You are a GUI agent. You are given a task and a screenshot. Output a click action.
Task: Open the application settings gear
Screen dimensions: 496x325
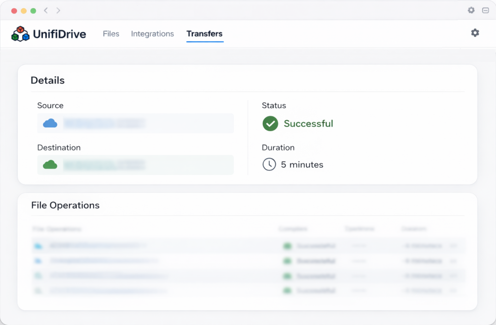click(x=475, y=33)
